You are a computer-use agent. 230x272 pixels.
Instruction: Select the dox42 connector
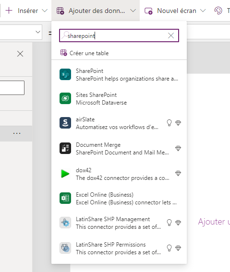[119, 174]
